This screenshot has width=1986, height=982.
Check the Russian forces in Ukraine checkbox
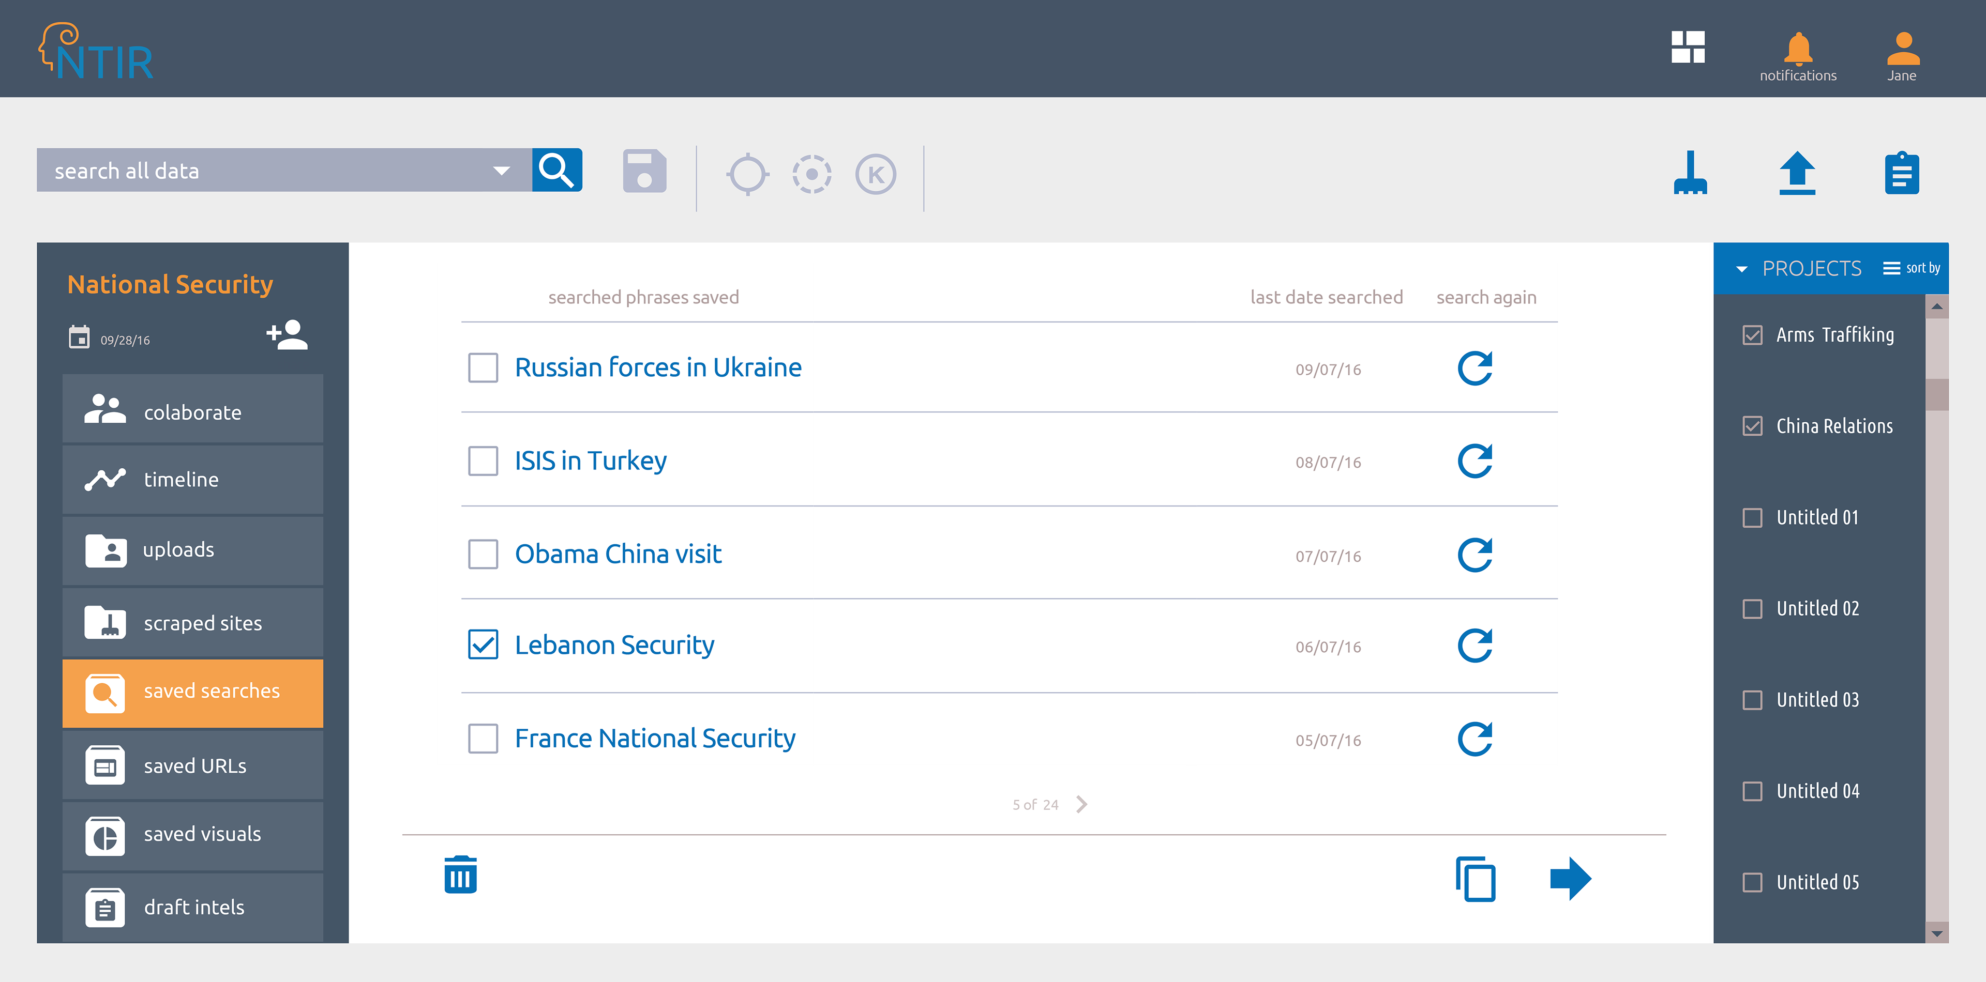(483, 367)
